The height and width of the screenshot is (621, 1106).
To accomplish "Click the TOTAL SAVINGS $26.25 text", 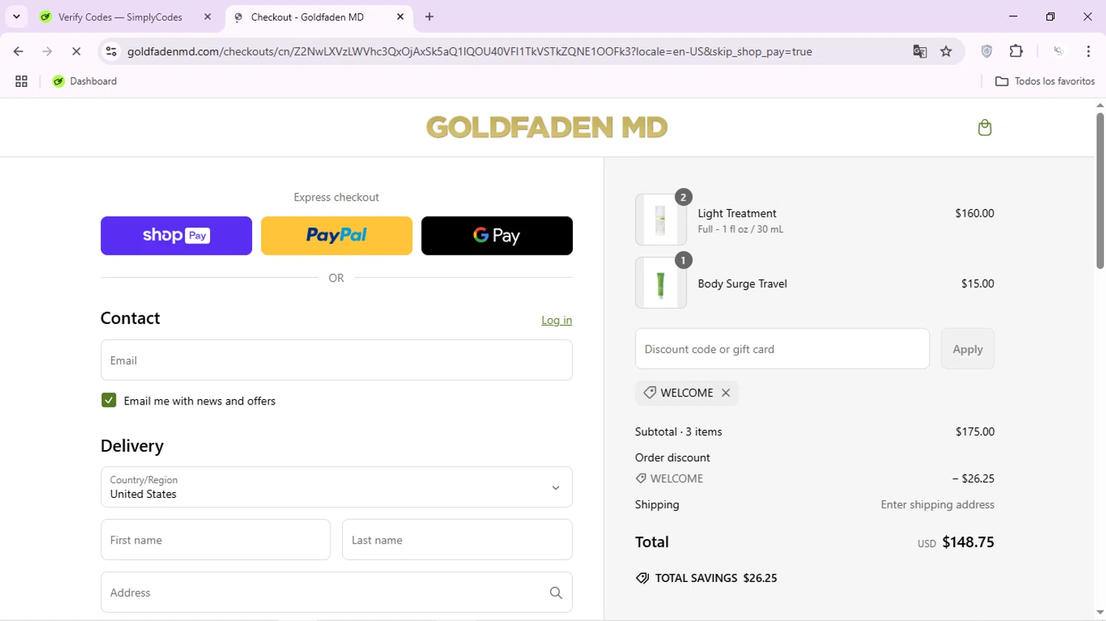I will (x=716, y=578).
